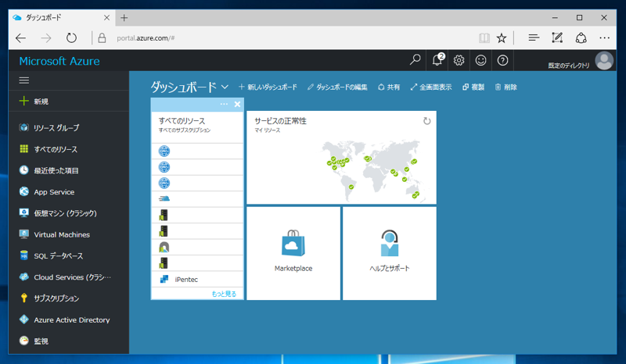The height and width of the screenshot is (364, 626).
Task: Click the Edge share icon
Action: (581, 37)
